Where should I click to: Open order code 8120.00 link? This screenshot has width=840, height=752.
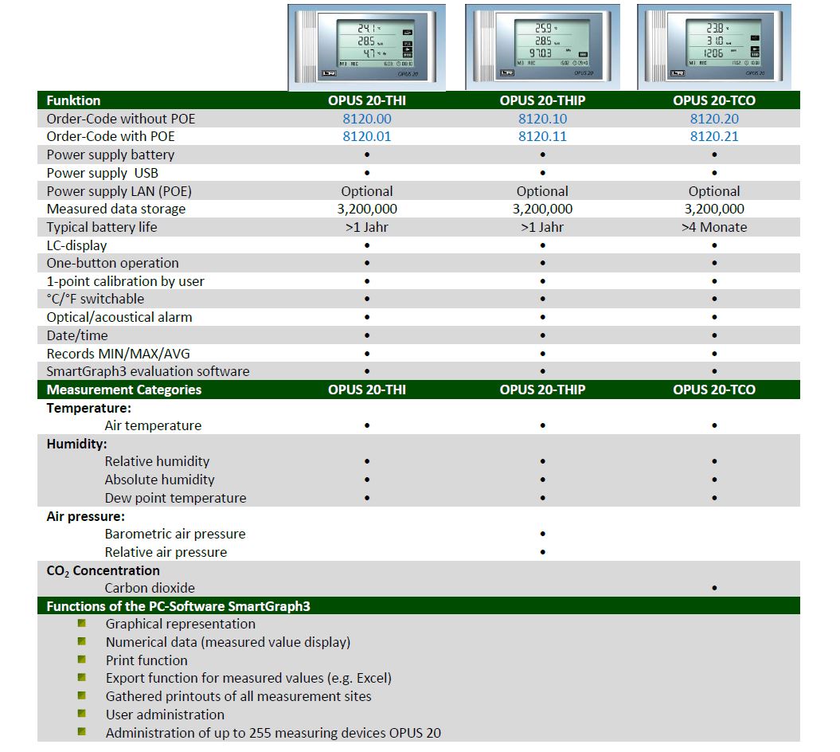click(x=367, y=119)
